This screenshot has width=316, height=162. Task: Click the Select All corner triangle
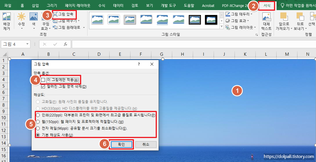4,54
